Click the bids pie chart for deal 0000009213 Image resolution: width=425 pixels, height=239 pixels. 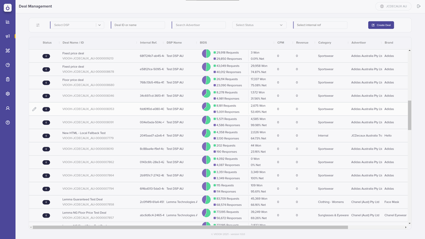click(x=206, y=53)
